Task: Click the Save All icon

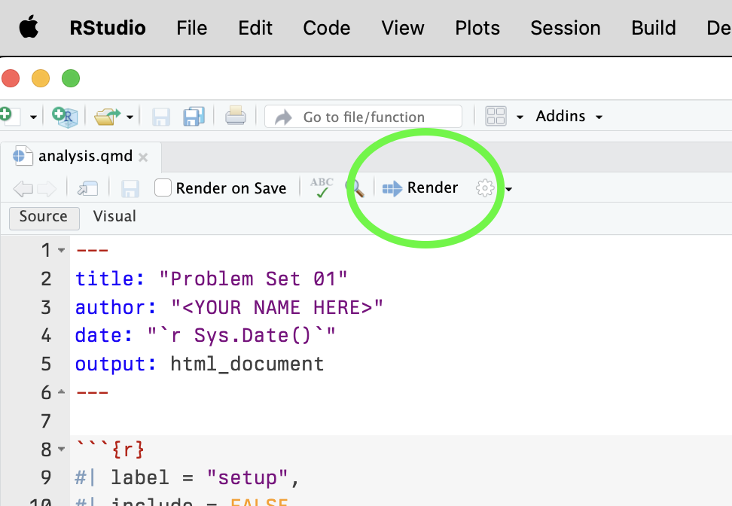Action: [194, 116]
